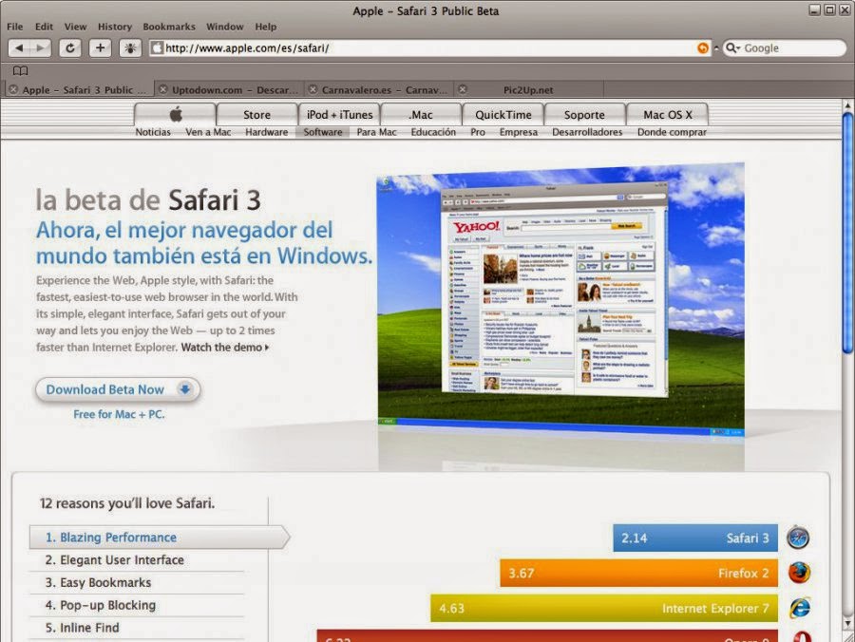Click the Free for Mac + PC link
855x642 pixels.
point(119,414)
